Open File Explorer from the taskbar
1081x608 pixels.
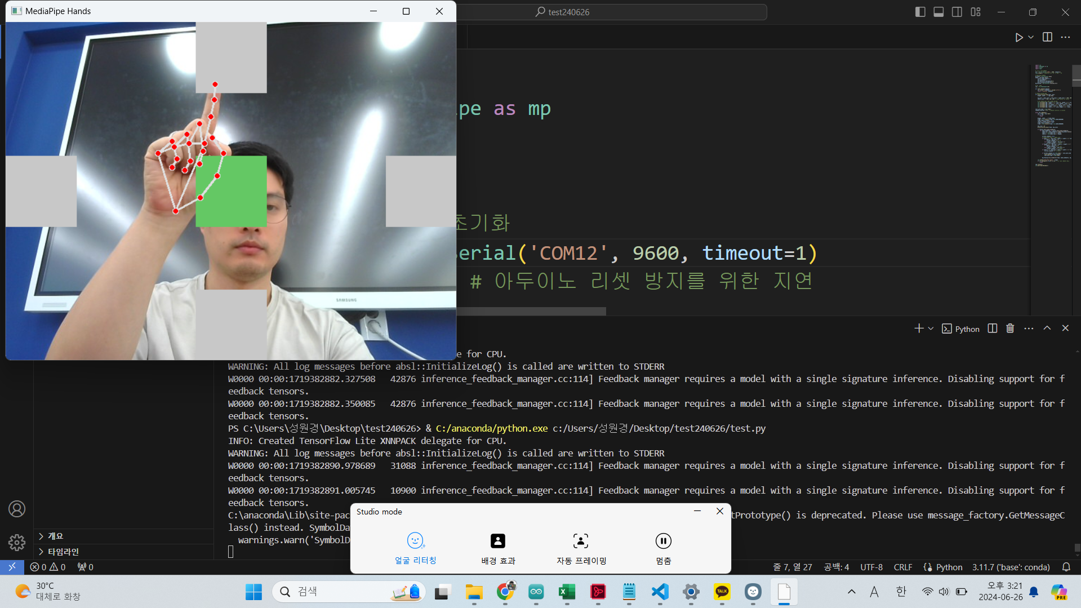[474, 592]
